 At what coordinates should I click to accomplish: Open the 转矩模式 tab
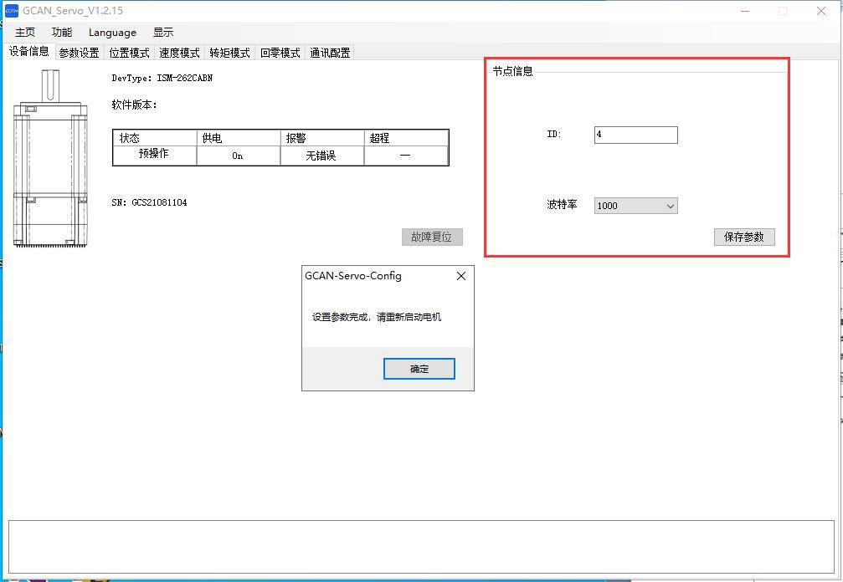click(229, 53)
